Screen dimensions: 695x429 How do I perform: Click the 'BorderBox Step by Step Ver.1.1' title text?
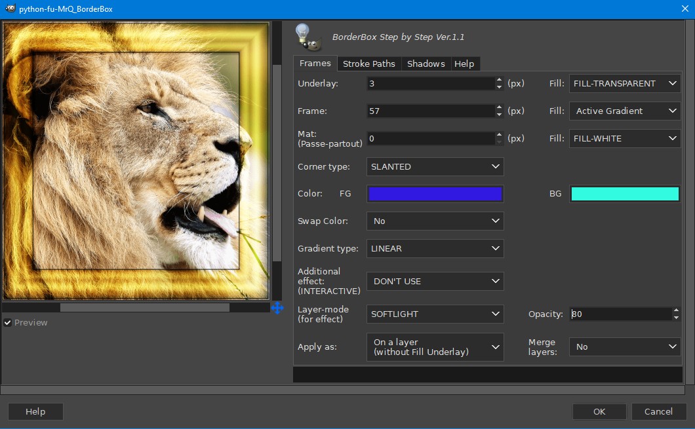coord(398,37)
